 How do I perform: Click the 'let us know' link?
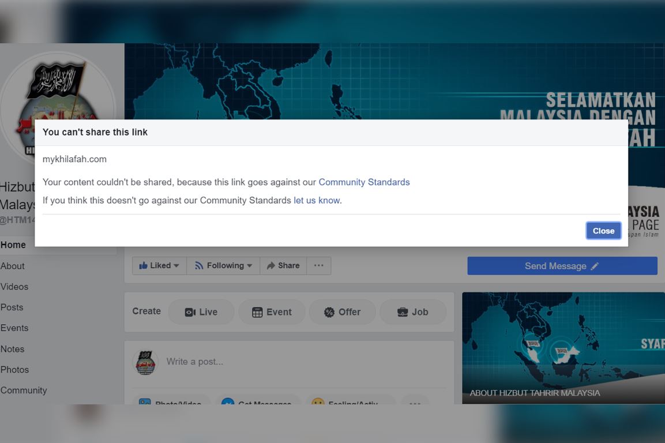(x=317, y=201)
